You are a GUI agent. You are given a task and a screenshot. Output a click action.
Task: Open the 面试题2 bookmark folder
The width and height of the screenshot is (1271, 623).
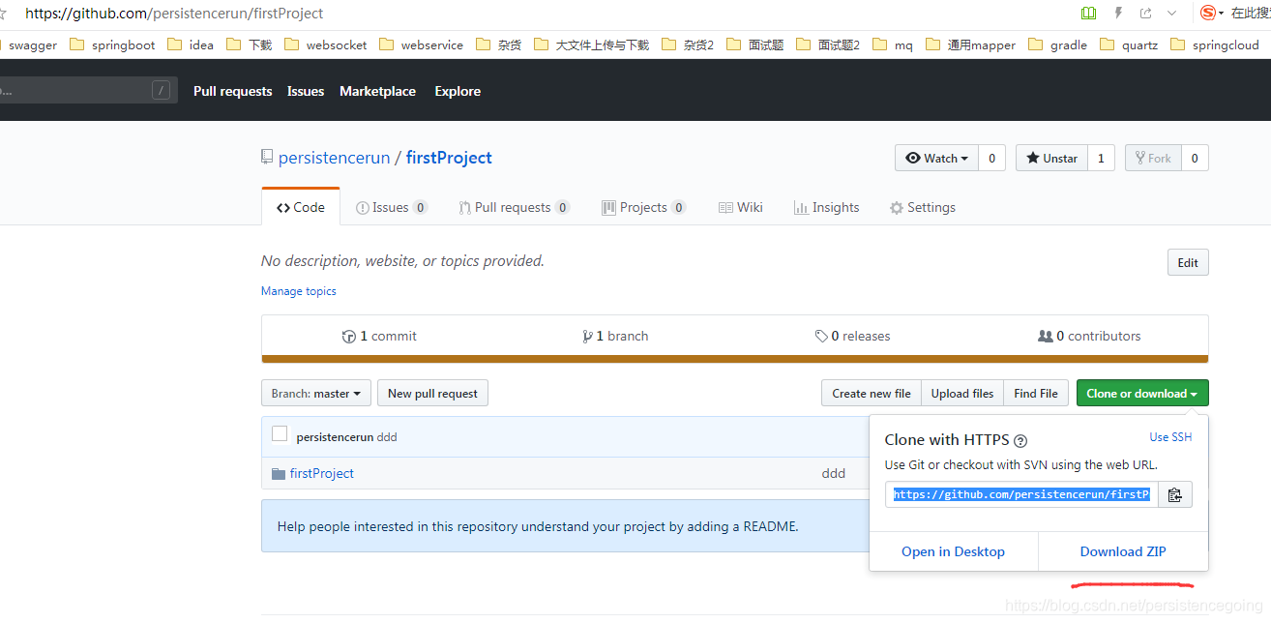(827, 44)
